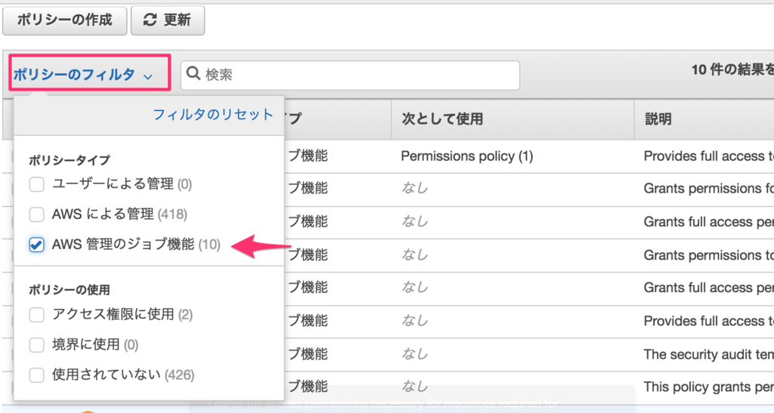Click the 'This policy grants' description cell
The width and height of the screenshot is (774, 413).
[x=708, y=387]
